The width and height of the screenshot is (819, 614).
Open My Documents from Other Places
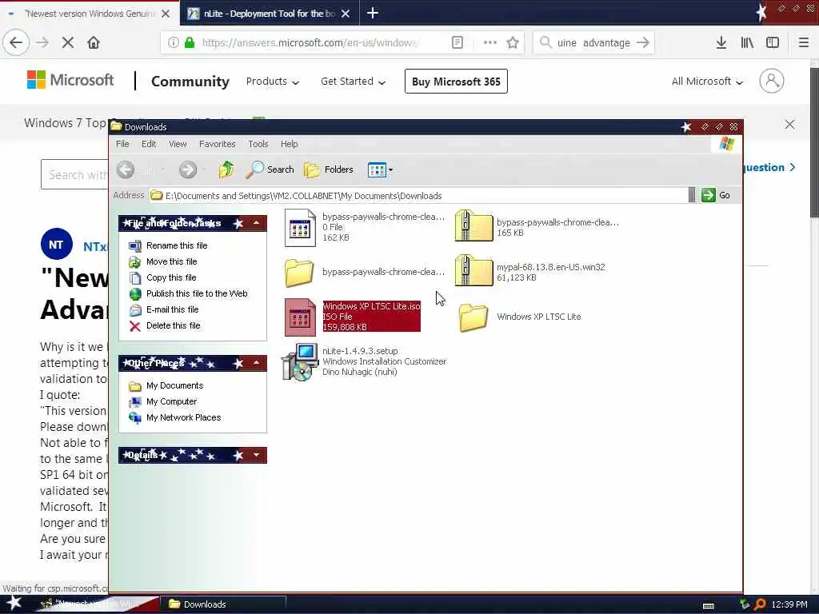click(x=166, y=386)
